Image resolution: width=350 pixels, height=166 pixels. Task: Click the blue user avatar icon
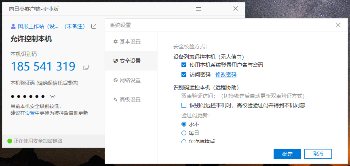tap(13, 27)
